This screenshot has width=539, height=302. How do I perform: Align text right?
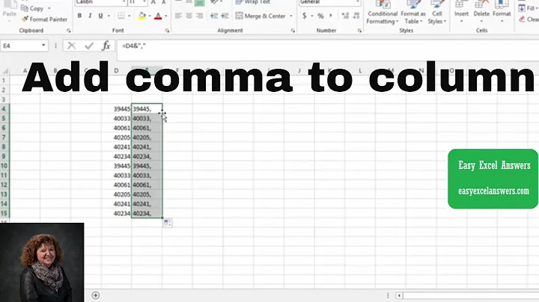pyautogui.click(x=199, y=16)
